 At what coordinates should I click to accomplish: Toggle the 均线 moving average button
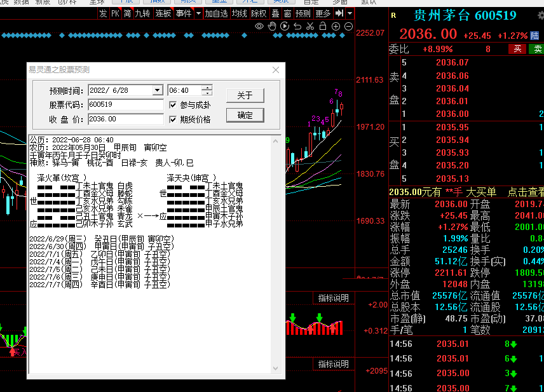(240, 13)
